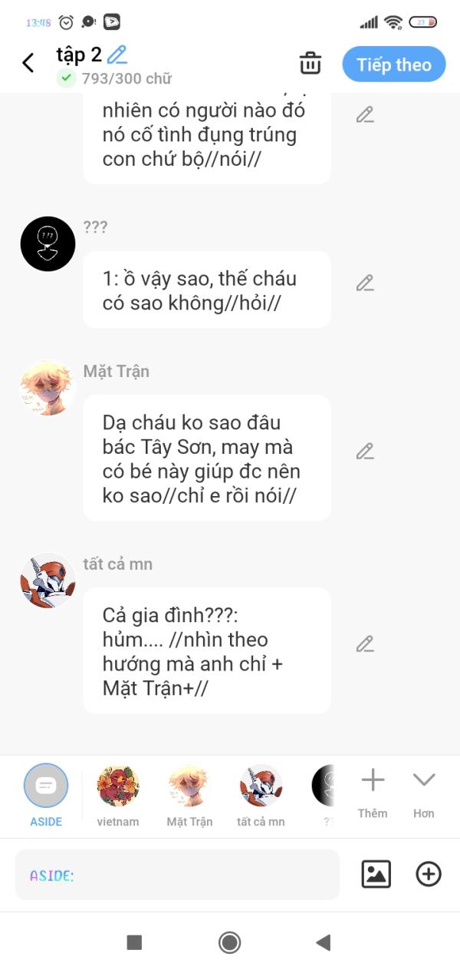
Task: Expand character list with Hơn chevron
Action: [424, 794]
